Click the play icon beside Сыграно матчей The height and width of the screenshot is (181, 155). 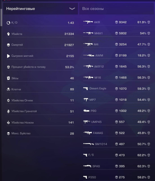(x=8, y=56)
